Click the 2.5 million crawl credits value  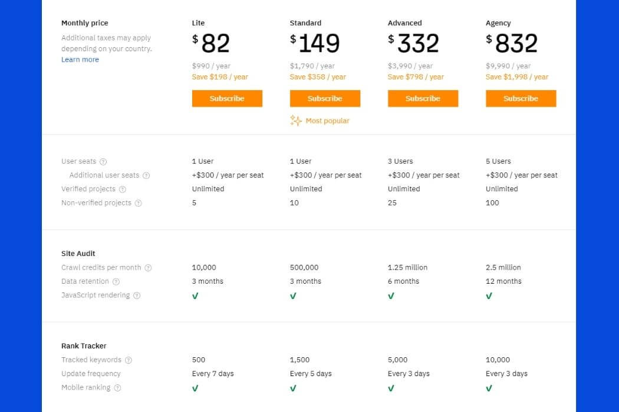503,267
